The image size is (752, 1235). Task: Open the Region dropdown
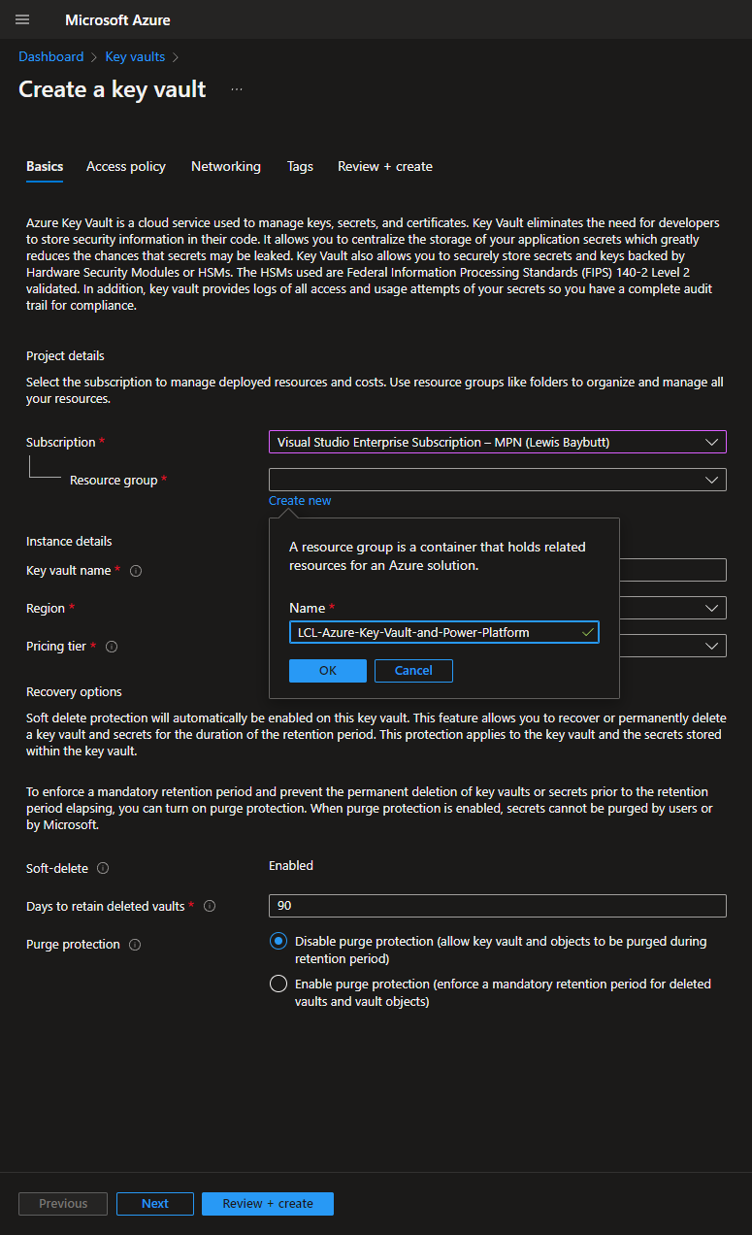672,608
